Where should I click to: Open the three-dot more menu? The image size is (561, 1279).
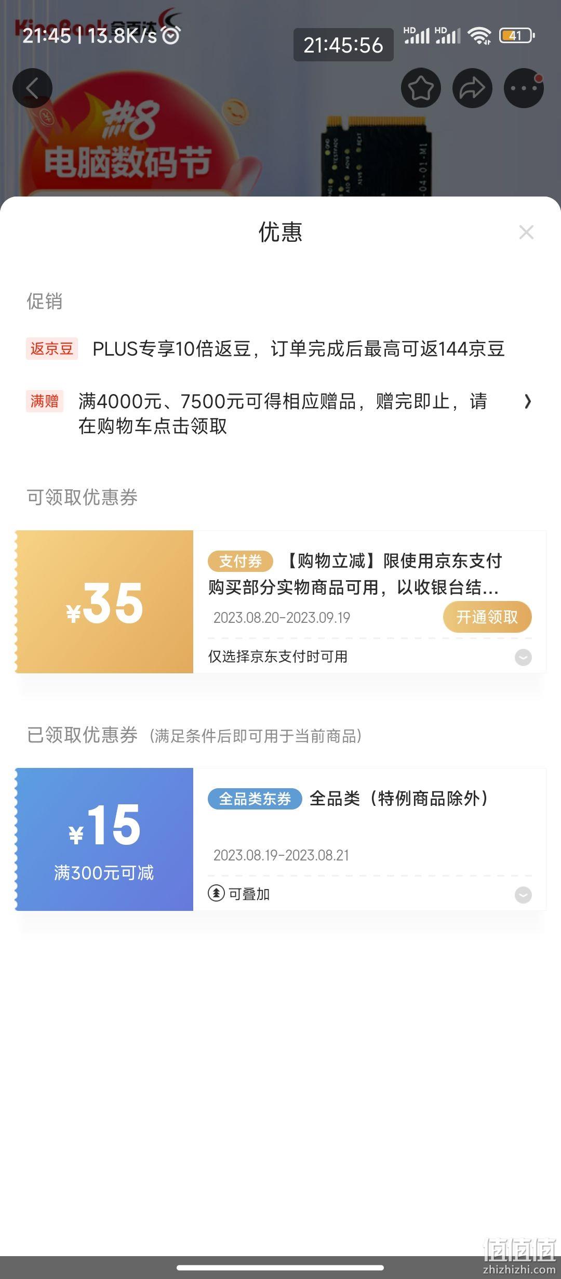[524, 88]
